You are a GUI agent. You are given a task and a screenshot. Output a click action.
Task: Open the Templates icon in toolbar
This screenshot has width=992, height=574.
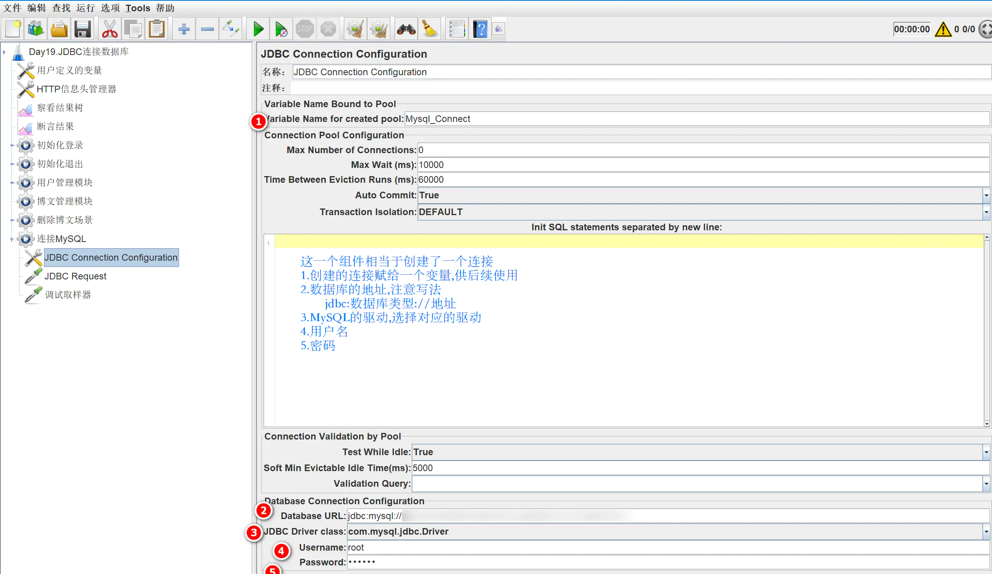pyautogui.click(x=36, y=29)
